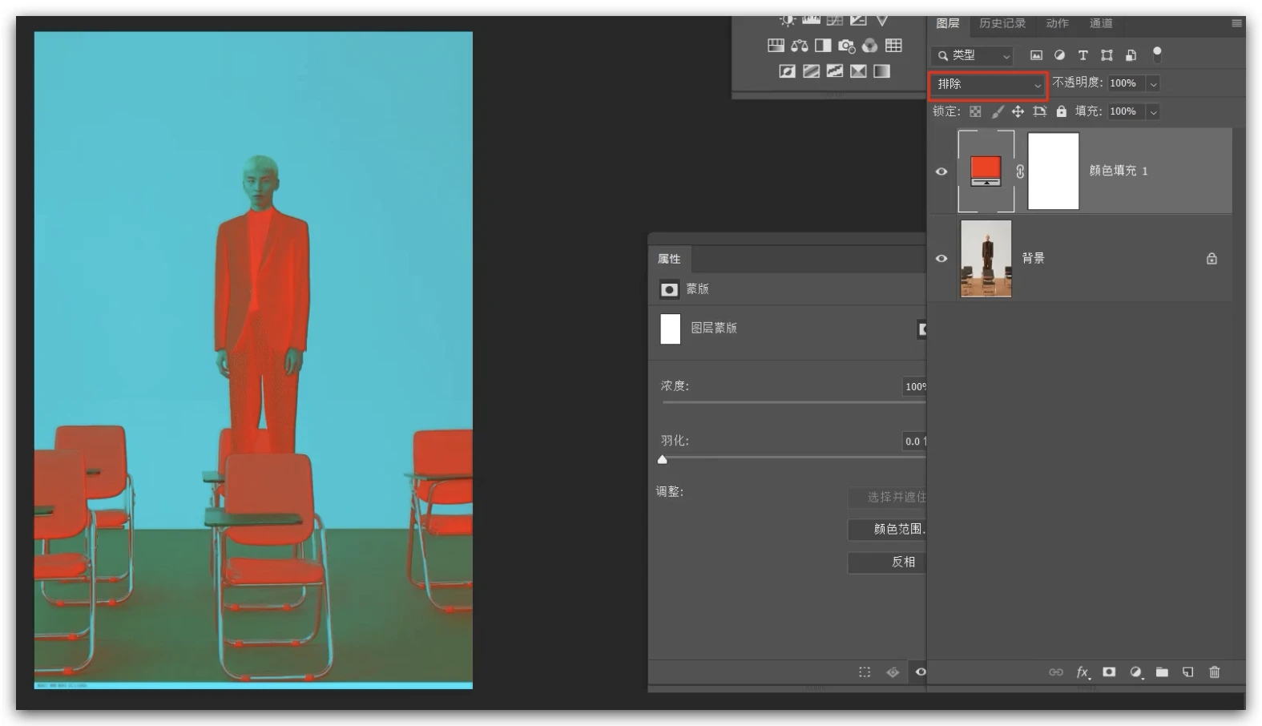Click the delete layer trash icon
The height and width of the screenshot is (726, 1262).
click(1214, 672)
